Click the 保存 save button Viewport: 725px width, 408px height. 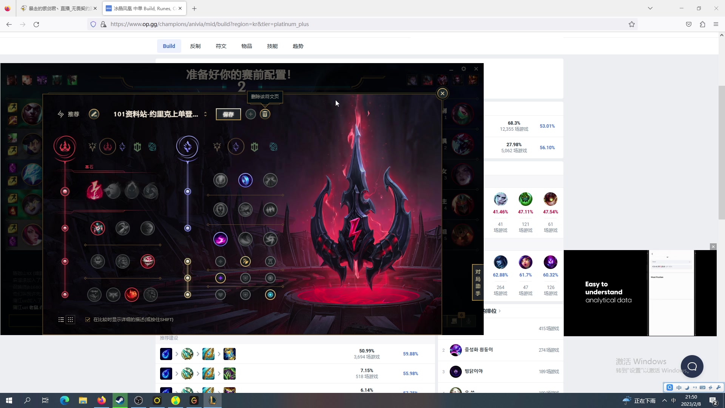coord(228,114)
